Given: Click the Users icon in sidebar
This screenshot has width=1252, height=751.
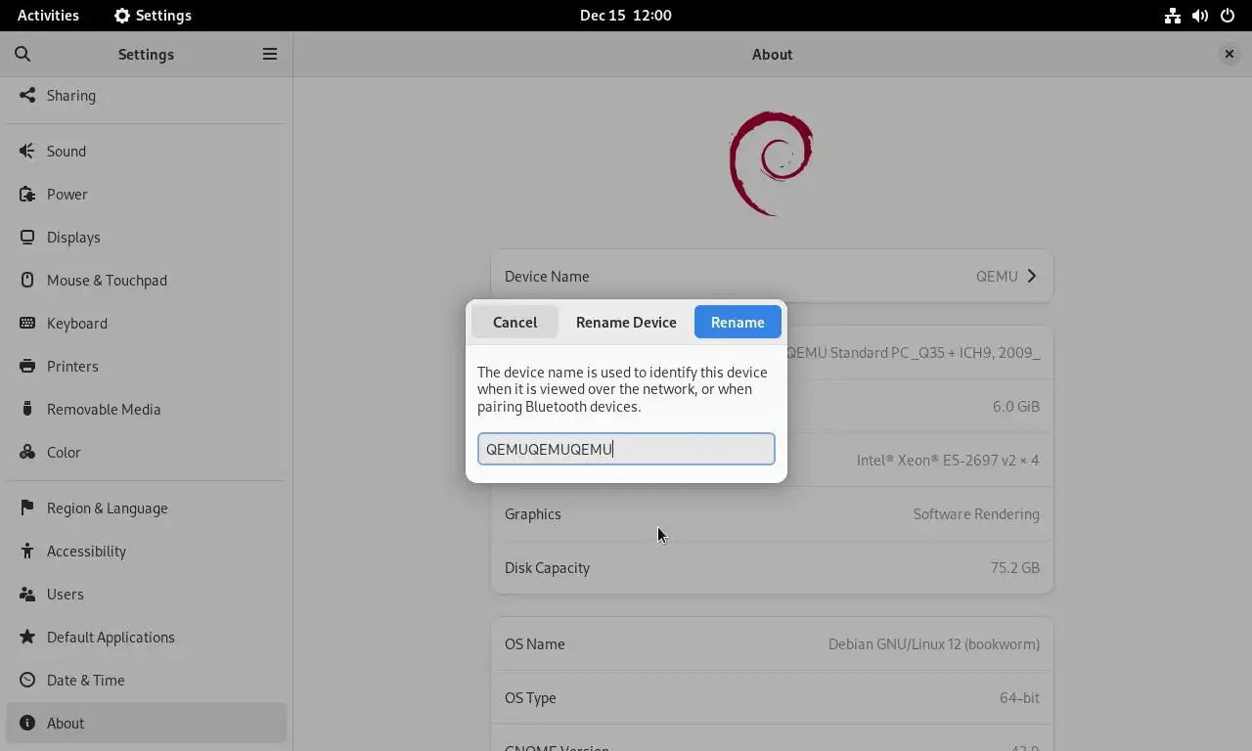Looking at the screenshot, I should click(x=27, y=594).
